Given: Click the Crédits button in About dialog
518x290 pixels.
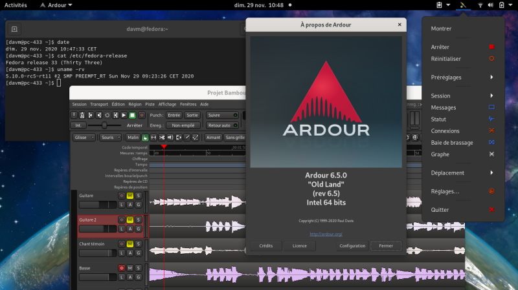Looking at the screenshot, I should [265, 246].
